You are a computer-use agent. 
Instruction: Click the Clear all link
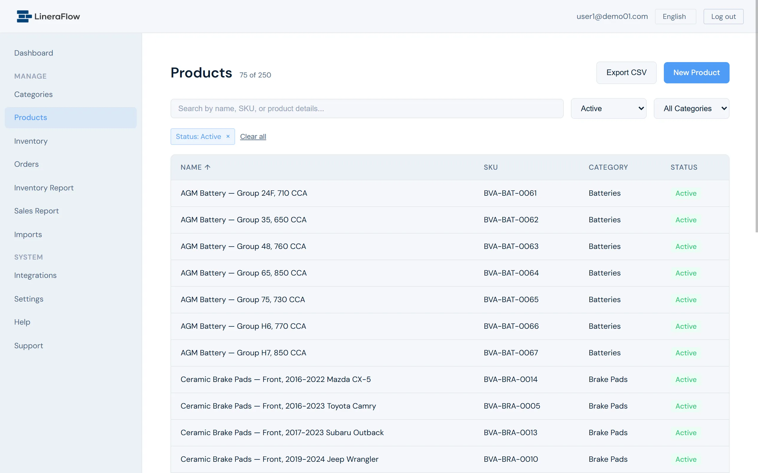[253, 136]
